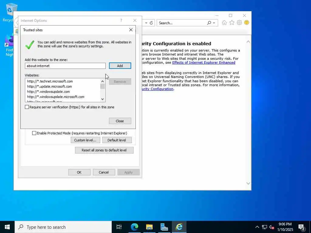Open Effects of Internet Explorer Enhanced link
Screen dimensions: 311x233
point(204,62)
